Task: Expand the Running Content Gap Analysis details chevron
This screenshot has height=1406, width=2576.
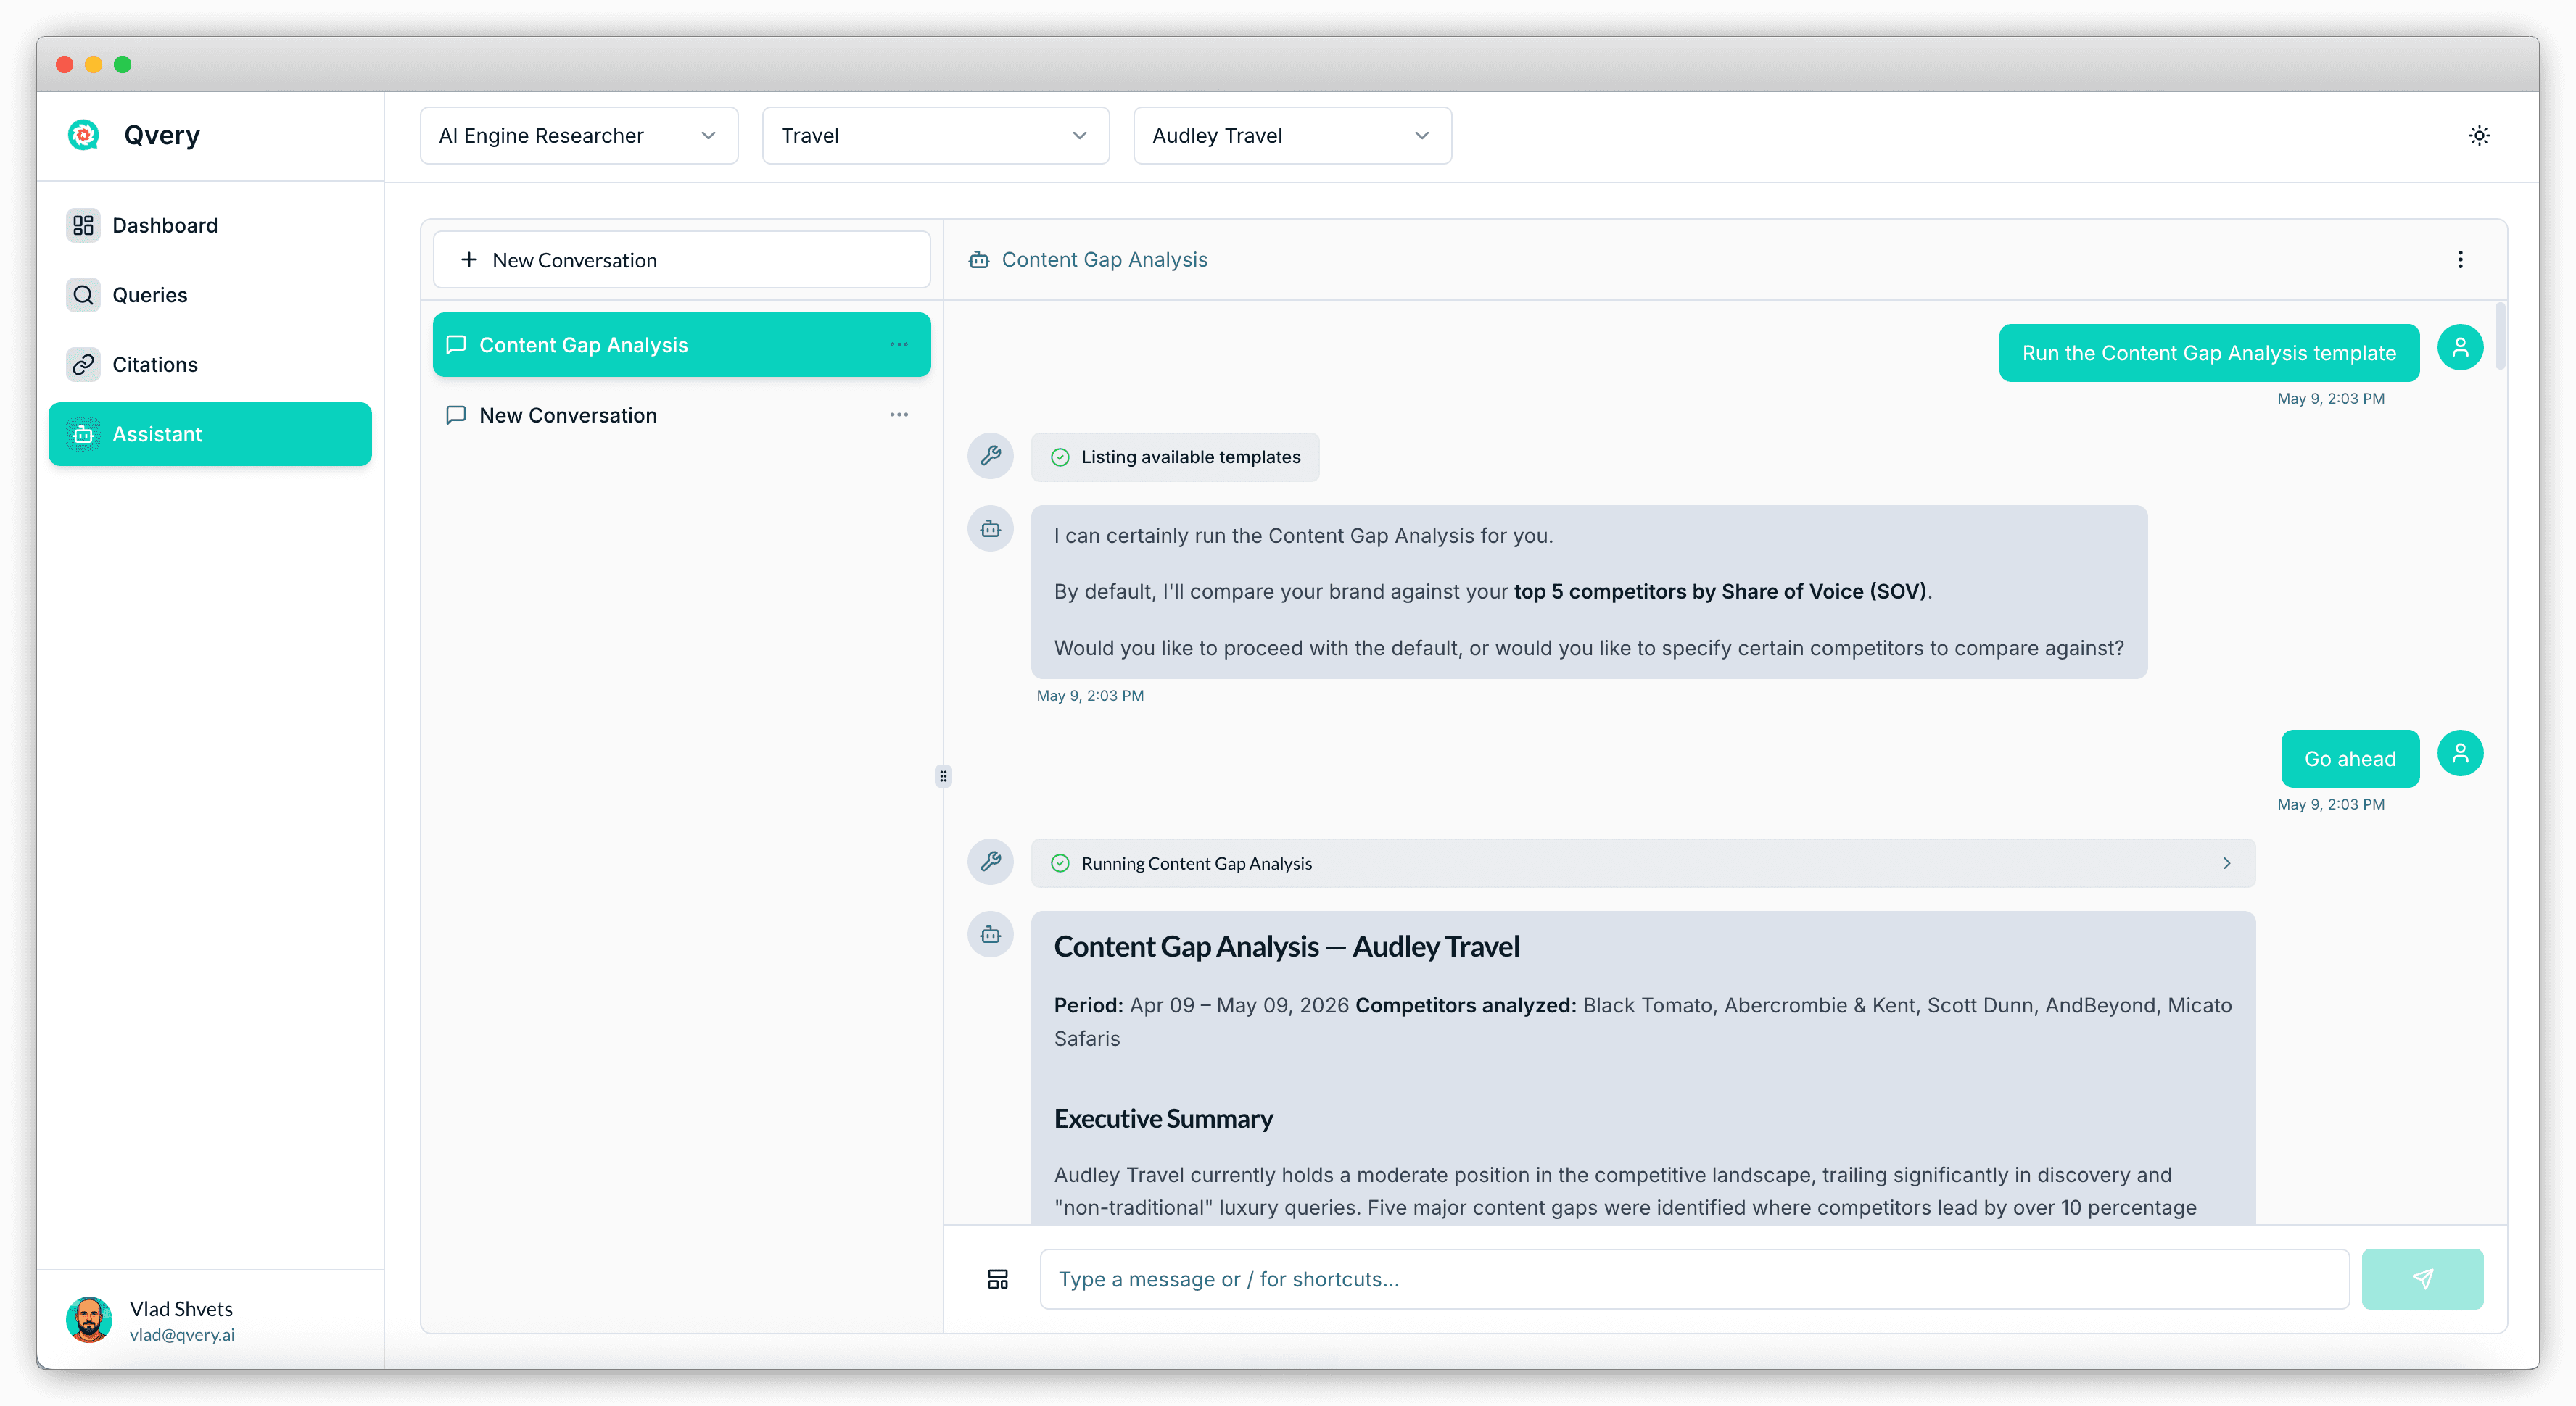Action: pos(2227,863)
